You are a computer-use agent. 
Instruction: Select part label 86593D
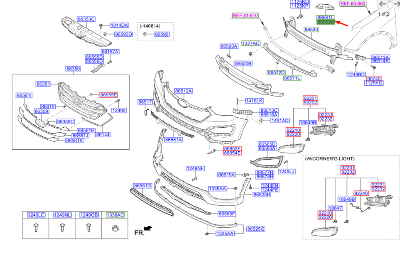point(124,34)
